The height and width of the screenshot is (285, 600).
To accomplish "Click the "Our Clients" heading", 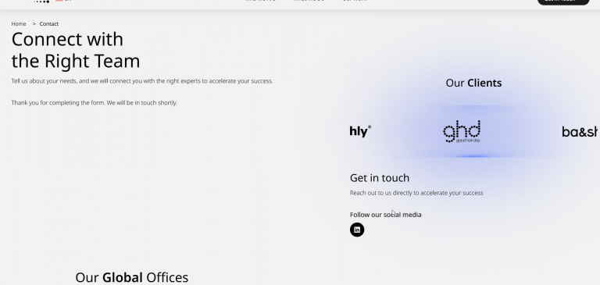I will click(473, 83).
